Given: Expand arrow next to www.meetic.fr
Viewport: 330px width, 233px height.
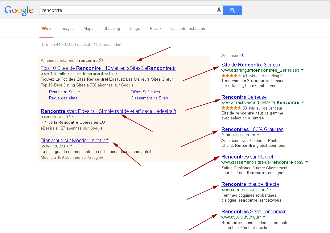Looking at the screenshot, I should click(71, 146).
